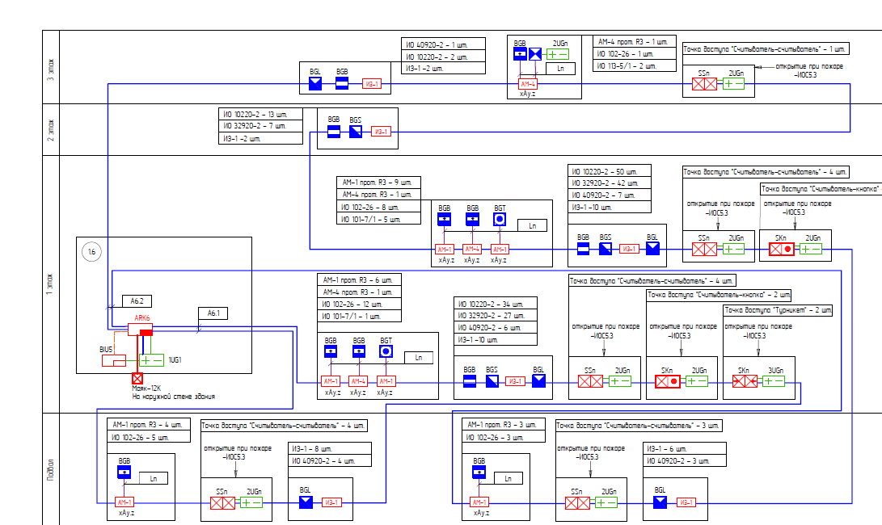Select the blue bowtie symbol beside 3rd-floor BGB
Image resolution: width=882 pixels, height=525 pixels.
pyautogui.click(x=534, y=54)
